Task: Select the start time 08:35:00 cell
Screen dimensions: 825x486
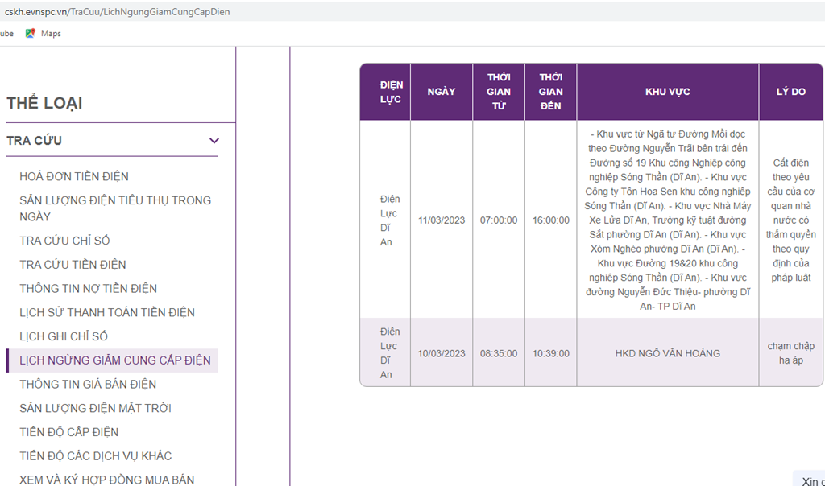Action: pos(499,353)
